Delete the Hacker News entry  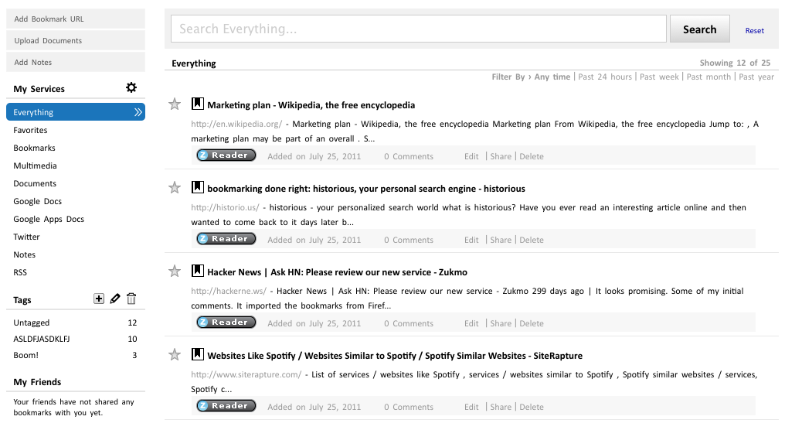(531, 323)
